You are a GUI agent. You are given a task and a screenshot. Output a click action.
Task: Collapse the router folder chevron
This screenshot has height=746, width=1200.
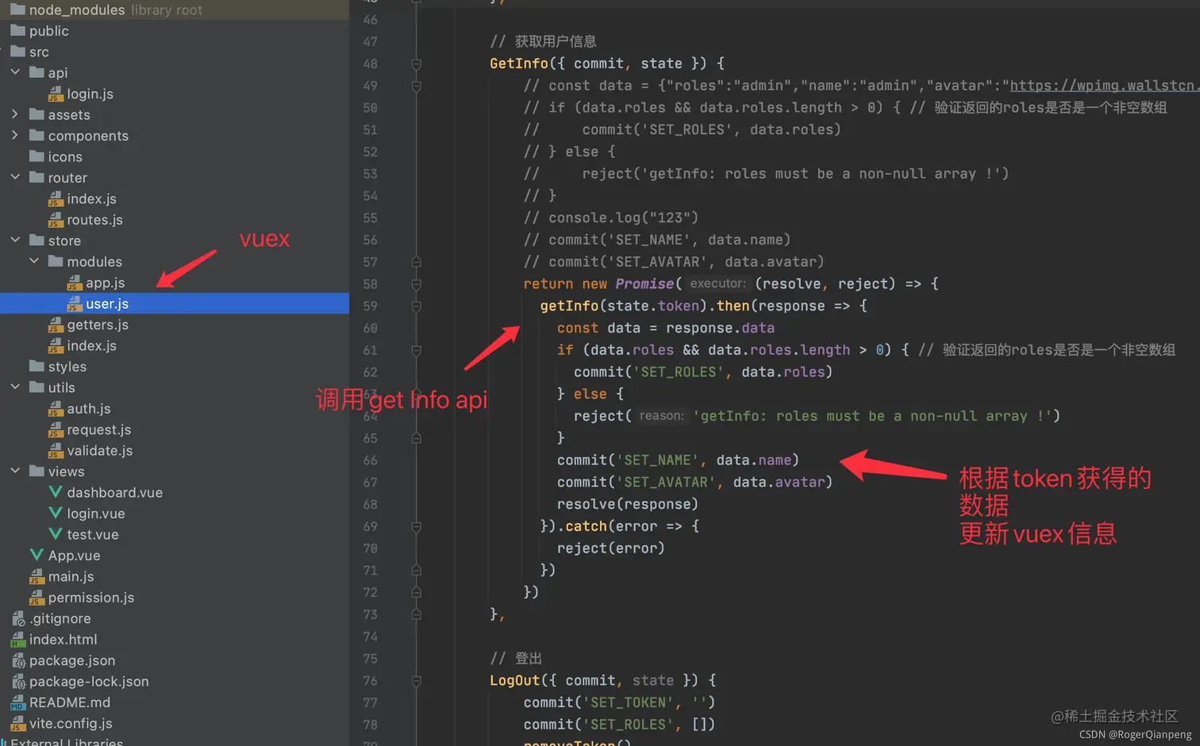pyautogui.click(x=15, y=177)
